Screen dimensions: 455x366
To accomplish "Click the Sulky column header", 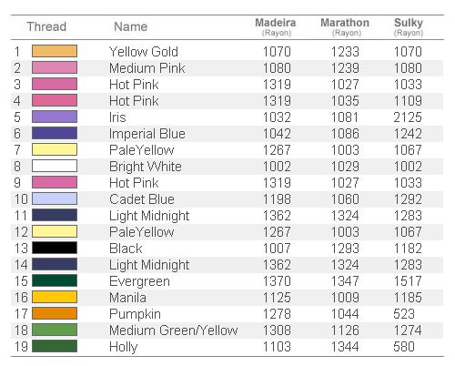I will point(409,26).
